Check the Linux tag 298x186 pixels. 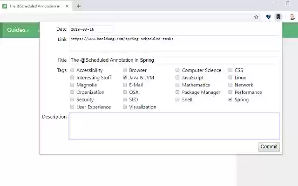tap(230, 78)
